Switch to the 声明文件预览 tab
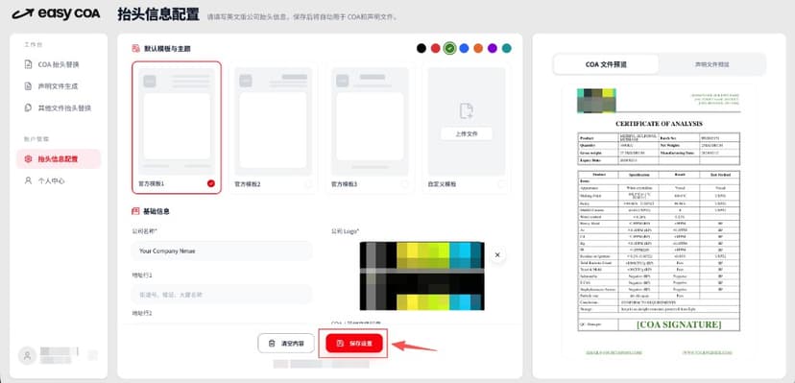The image size is (795, 383). 711,65
